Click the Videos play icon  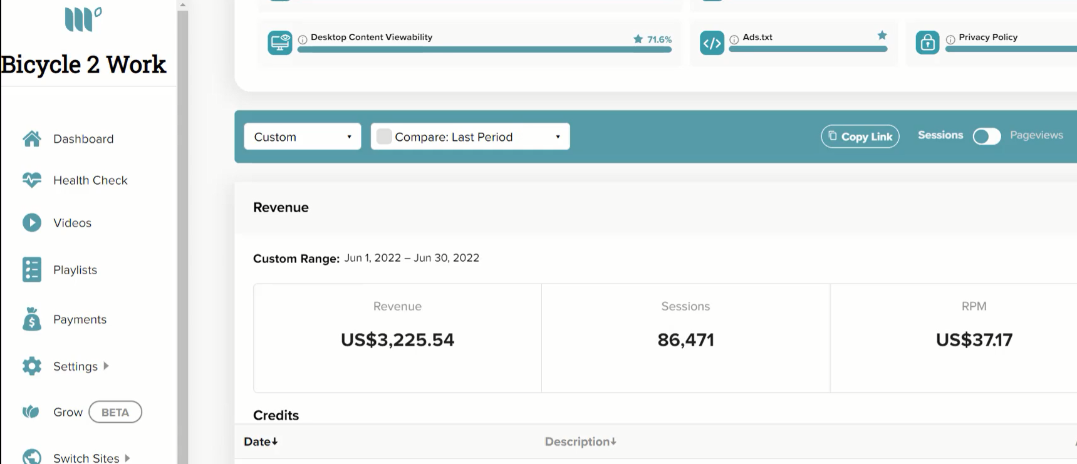[x=32, y=222]
